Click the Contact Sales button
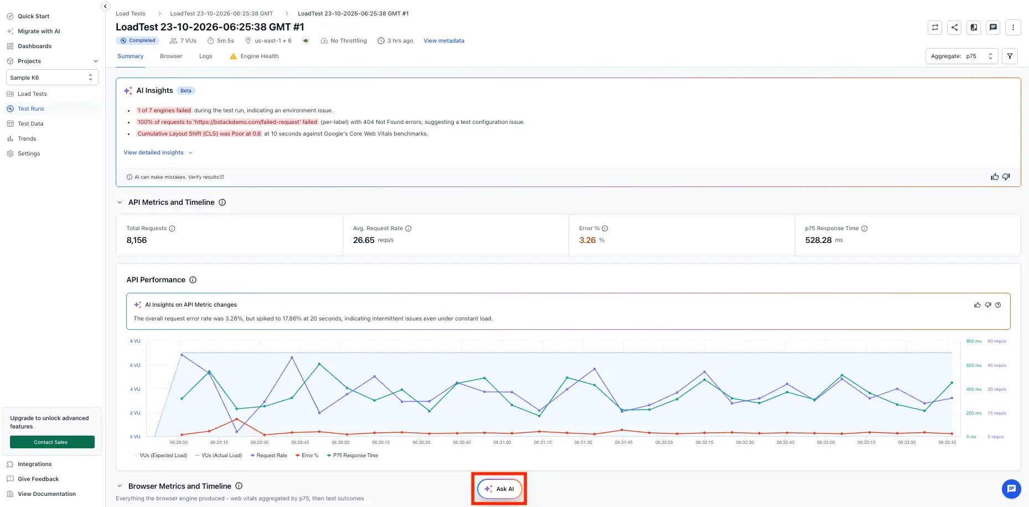This screenshot has width=1029, height=507. coord(52,442)
